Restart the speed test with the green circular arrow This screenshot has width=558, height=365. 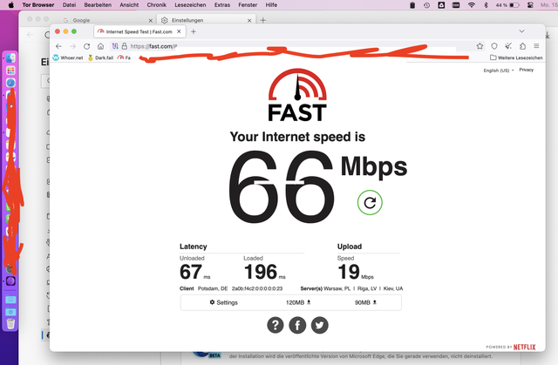(x=370, y=203)
